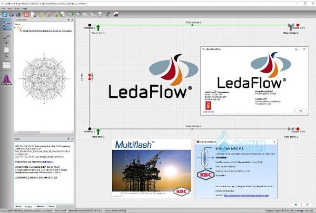
Task: Select the choke valve near Topside 1
Action: (x=291, y=26)
